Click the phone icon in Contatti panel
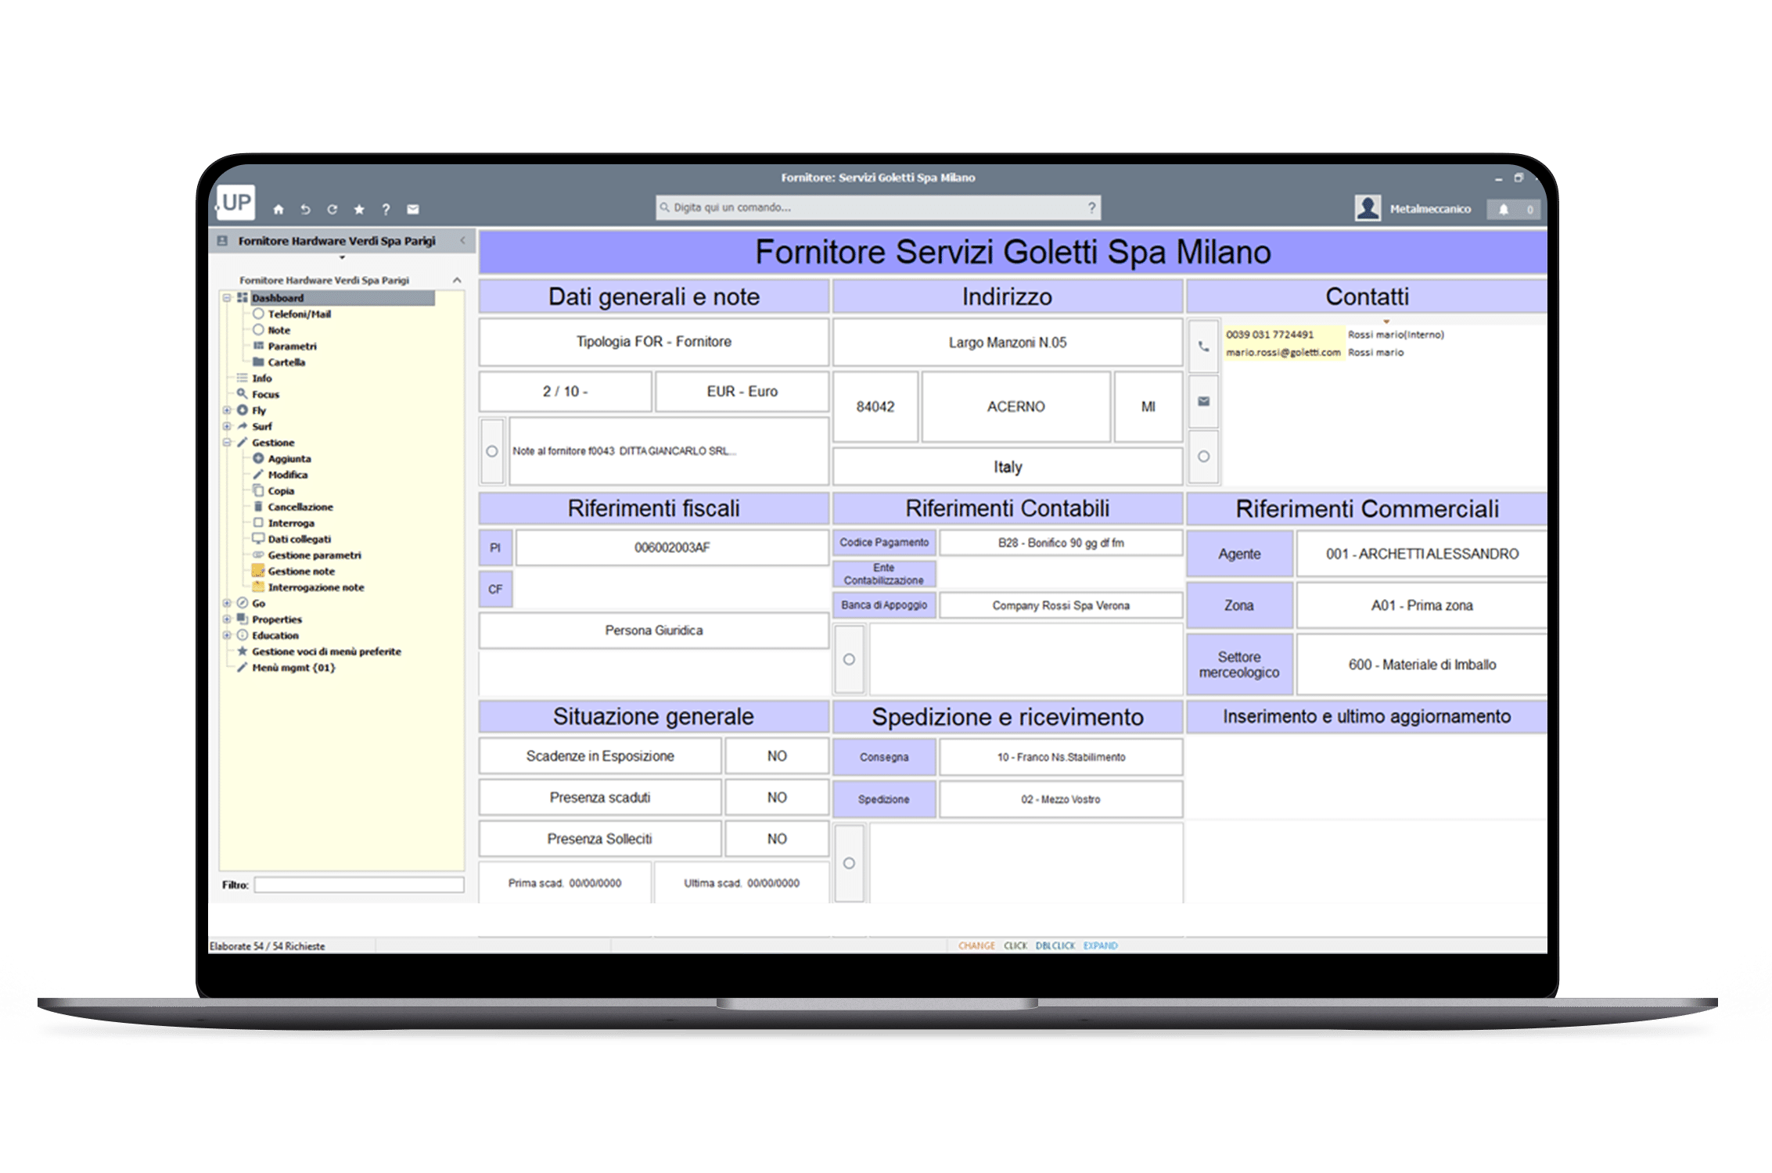Screen dimensions: 1772x1173 coord(1203,346)
